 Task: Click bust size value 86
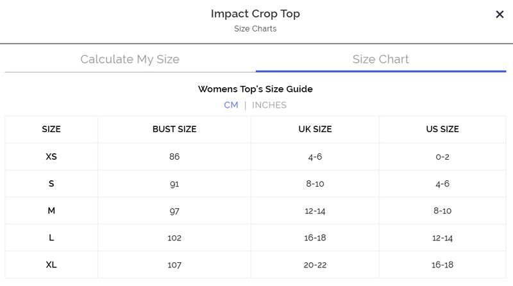[x=174, y=156]
